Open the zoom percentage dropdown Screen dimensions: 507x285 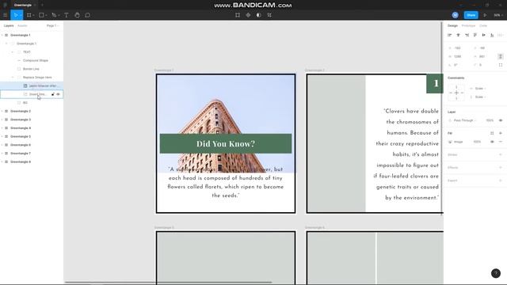(x=498, y=15)
